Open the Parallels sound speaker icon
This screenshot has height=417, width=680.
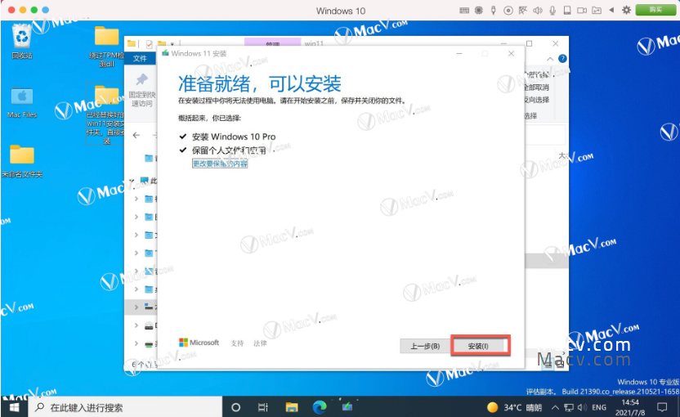coord(538,10)
